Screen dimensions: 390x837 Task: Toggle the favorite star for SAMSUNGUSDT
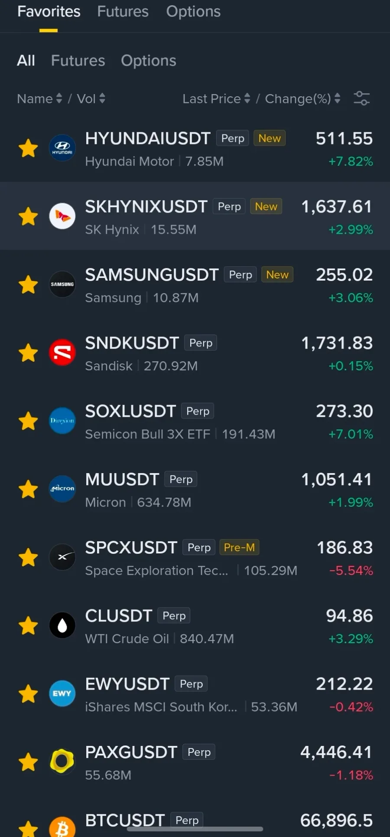[x=28, y=284]
